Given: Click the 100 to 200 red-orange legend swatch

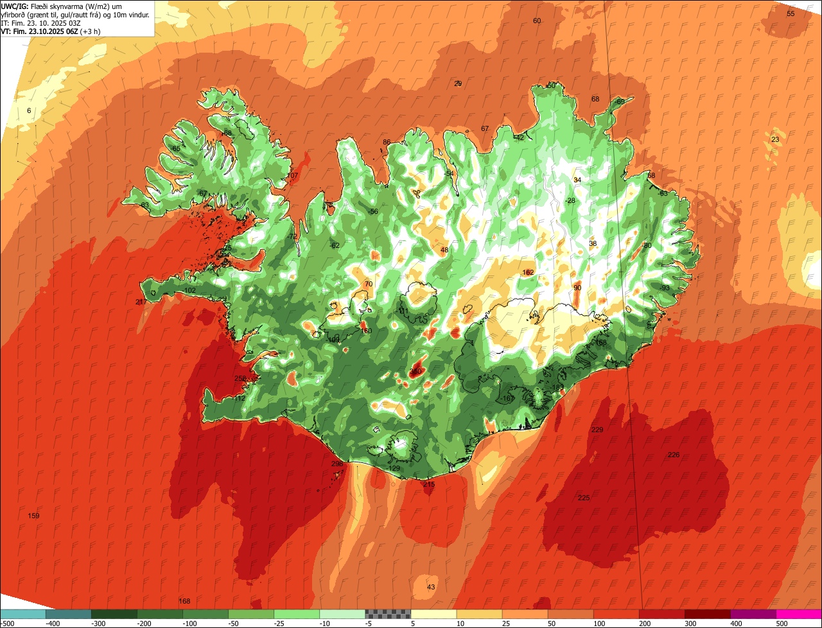Looking at the screenshot, I should point(616,614).
